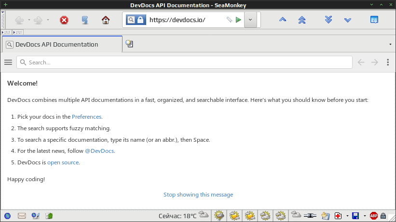396x222 pixels.
Task: Expand the second collapsed toolbar grippy
Action: click(x=18, y=32)
